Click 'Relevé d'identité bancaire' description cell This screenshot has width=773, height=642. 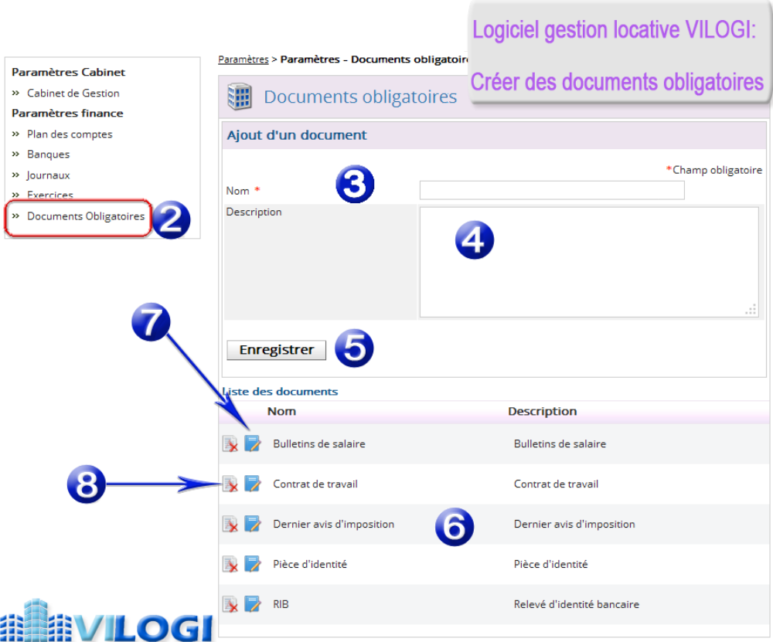[577, 605]
